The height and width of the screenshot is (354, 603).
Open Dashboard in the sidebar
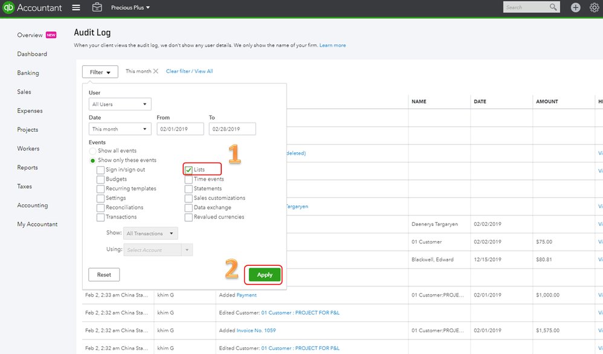click(x=32, y=54)
